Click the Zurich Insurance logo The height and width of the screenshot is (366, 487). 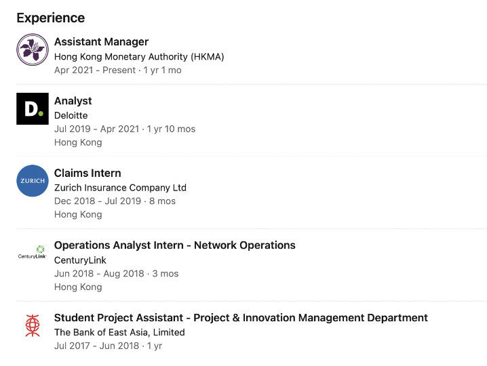pyautogui.click(x=33, y=181)
